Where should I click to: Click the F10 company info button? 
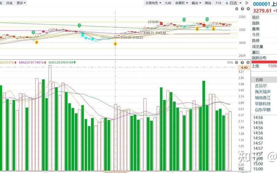pyautogui.click(x=218, y=3)
